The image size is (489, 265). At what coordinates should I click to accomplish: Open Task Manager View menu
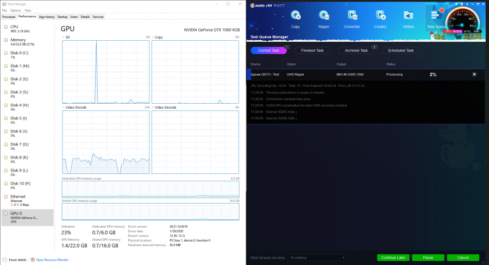pos(28,10)
